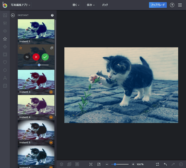Screen dimensions: 186x168
Task: Click the layout panel icon in bottom toolbar
Action: click(x=77, y=164)
